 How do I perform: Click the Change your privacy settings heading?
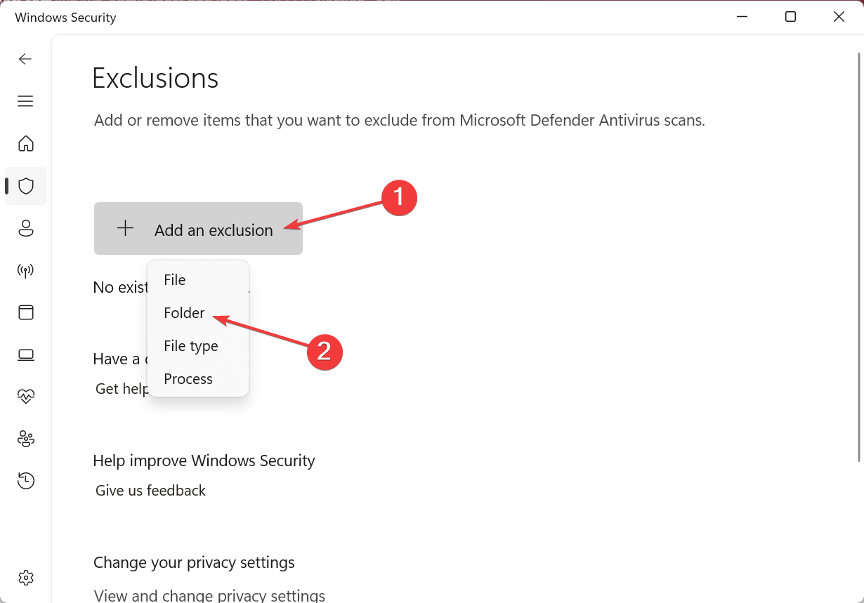point(194,563)
